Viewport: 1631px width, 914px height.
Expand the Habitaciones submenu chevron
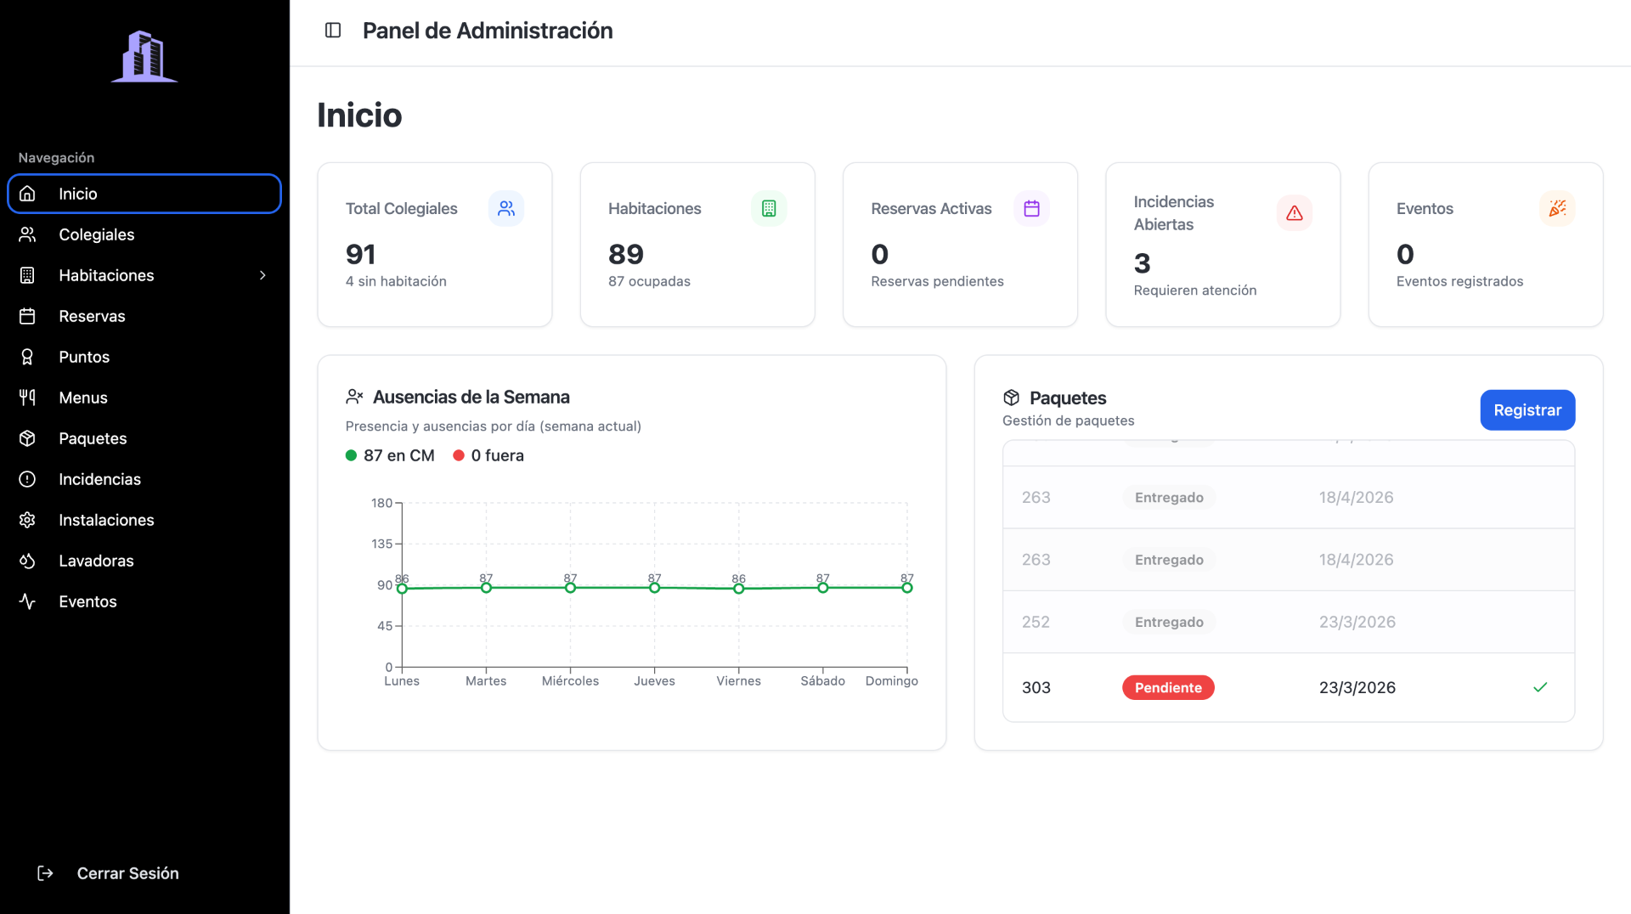(262, 275)
